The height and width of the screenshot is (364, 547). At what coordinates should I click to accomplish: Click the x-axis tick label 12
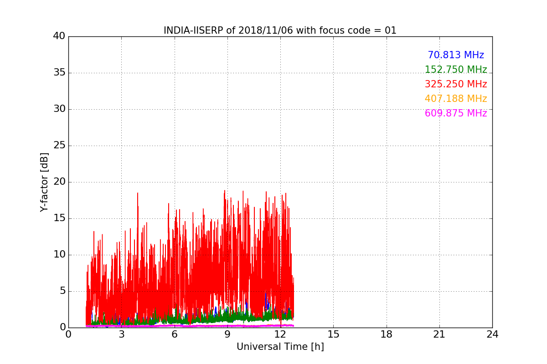[x=280, y=334]
